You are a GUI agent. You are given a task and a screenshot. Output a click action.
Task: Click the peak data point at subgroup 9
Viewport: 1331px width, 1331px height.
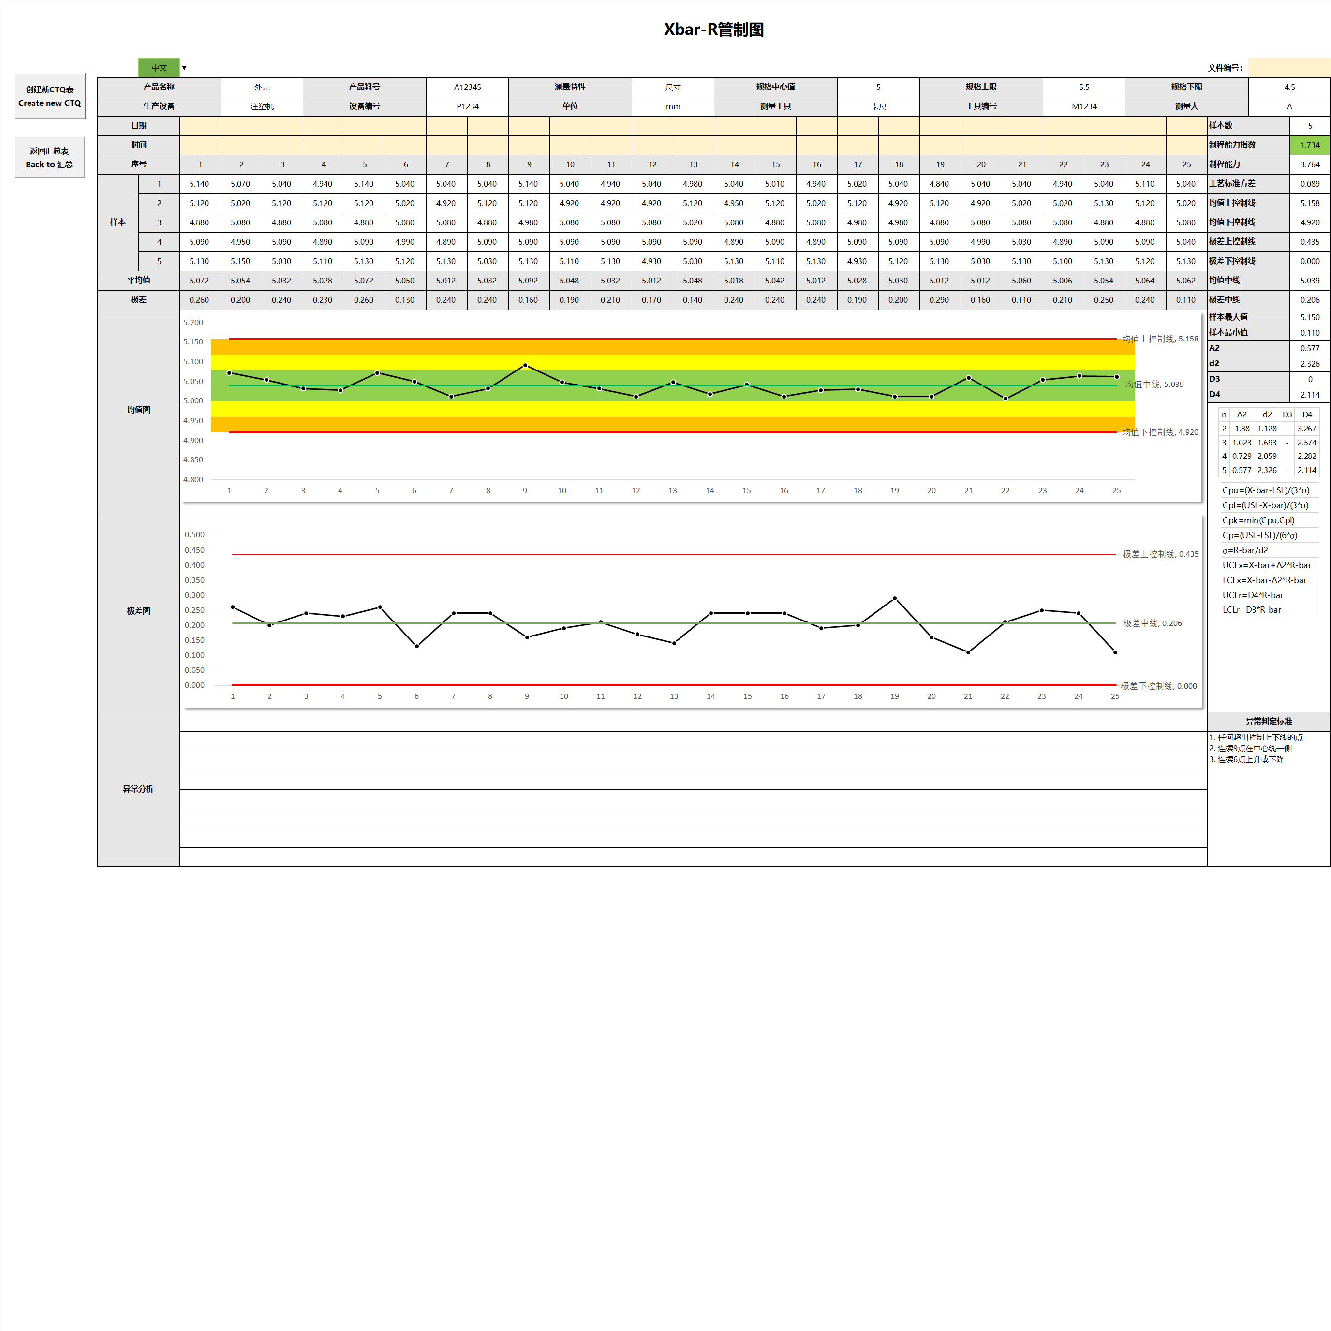[525, 365]
